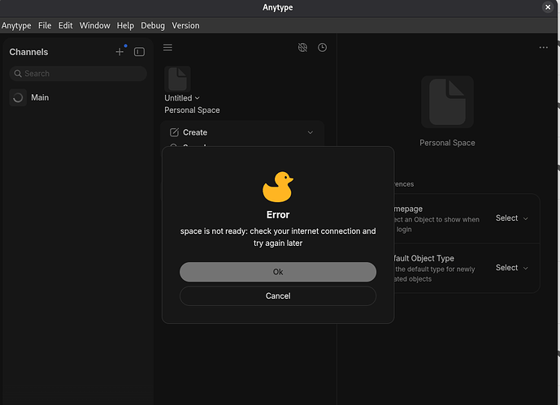Confirm the error with Ok button

coord(278,272)
